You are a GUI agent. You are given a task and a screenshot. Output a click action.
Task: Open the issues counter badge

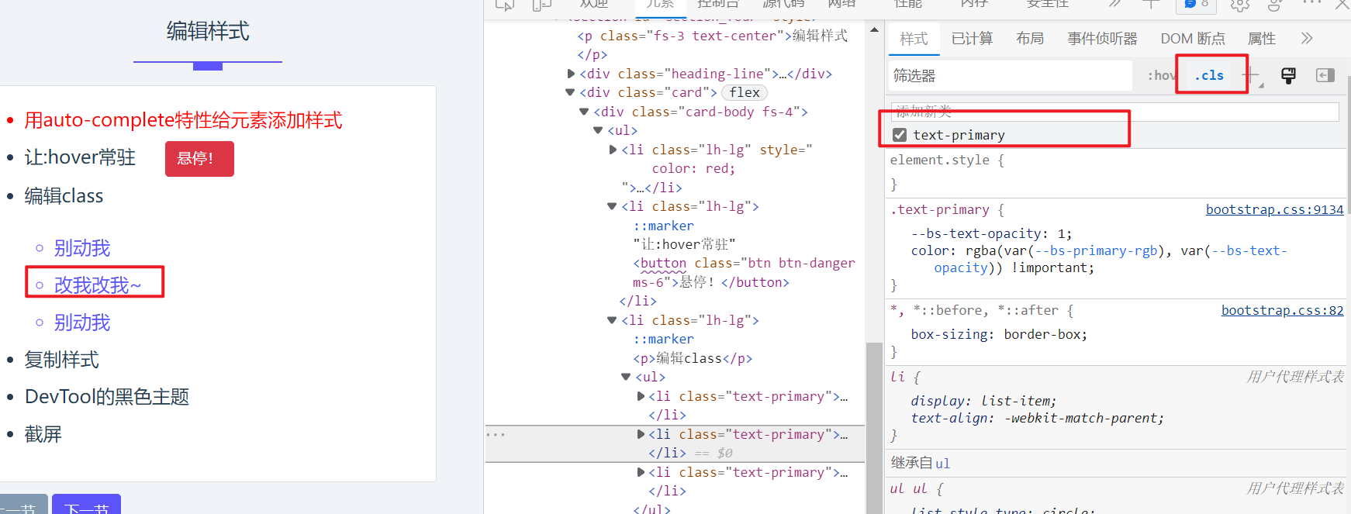point(1196,5)
